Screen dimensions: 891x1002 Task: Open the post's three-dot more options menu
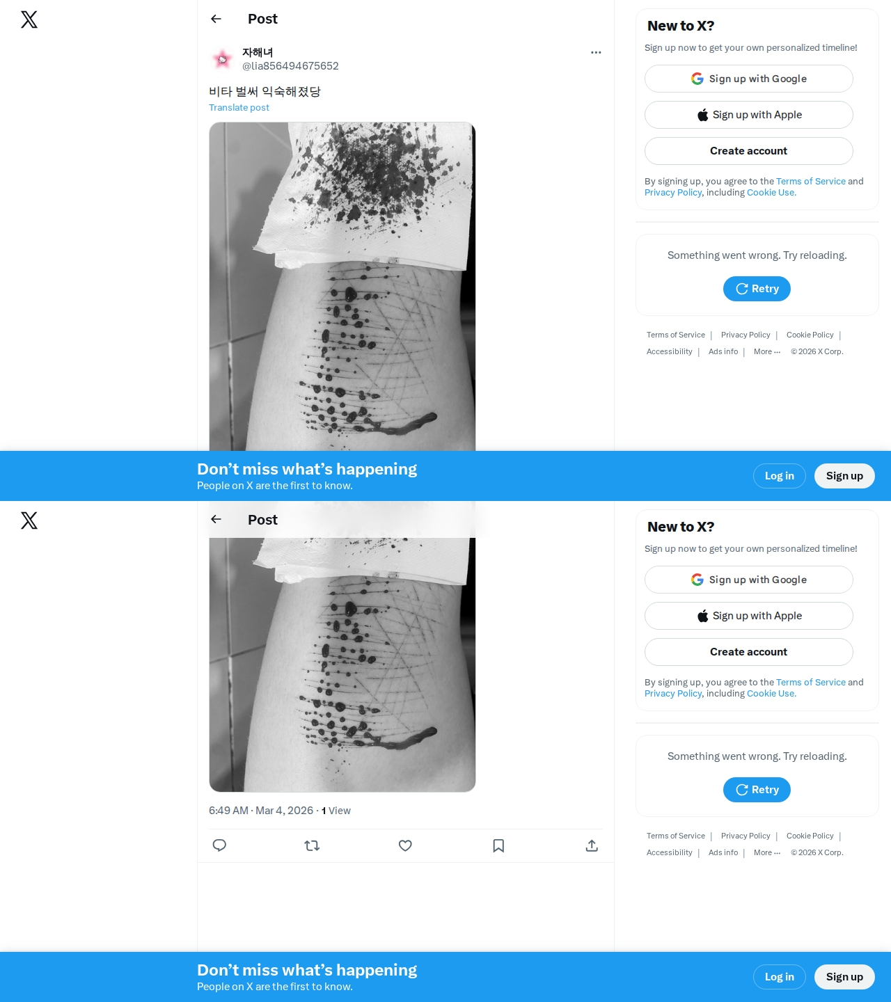(x=596, y=52)
